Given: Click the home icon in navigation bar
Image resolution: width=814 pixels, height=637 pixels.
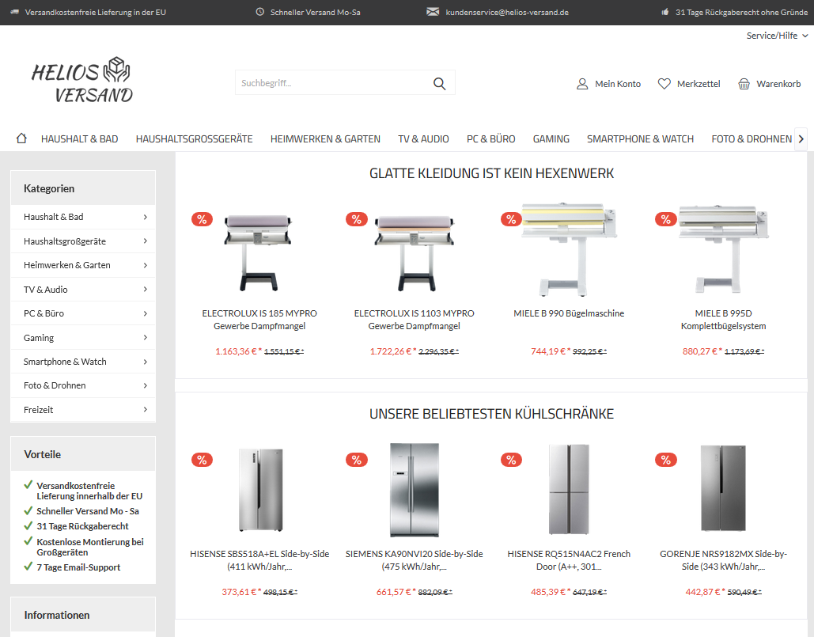Looking at the screenshot, I should pos(21,138).
